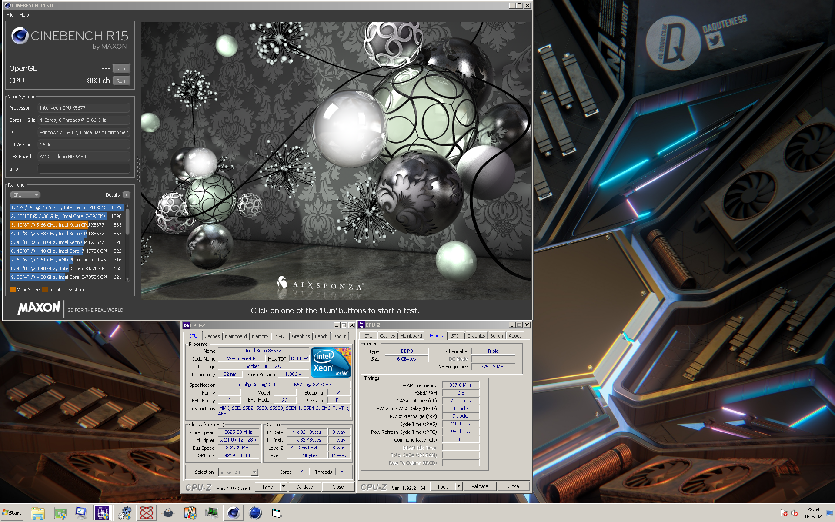The width and height of the screenshot is (835, 522).
Task: Run the CPU benchmark
Action: [121, 81]
